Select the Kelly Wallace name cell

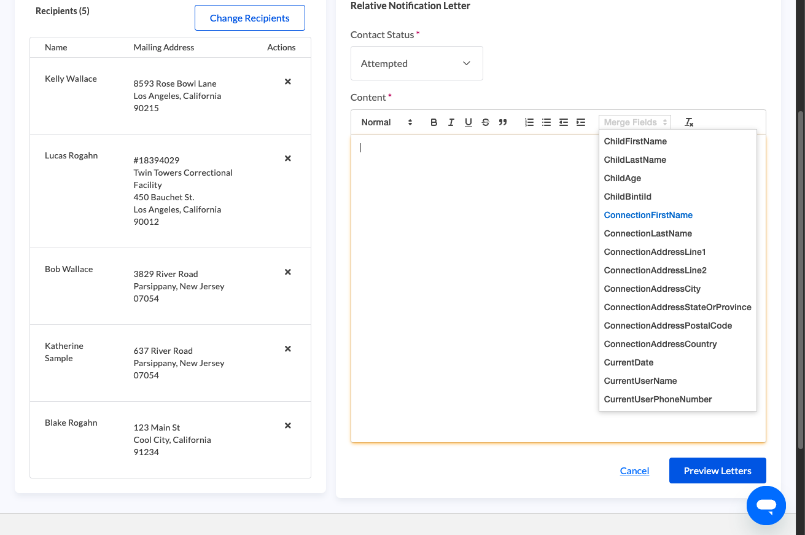point(71,79)
